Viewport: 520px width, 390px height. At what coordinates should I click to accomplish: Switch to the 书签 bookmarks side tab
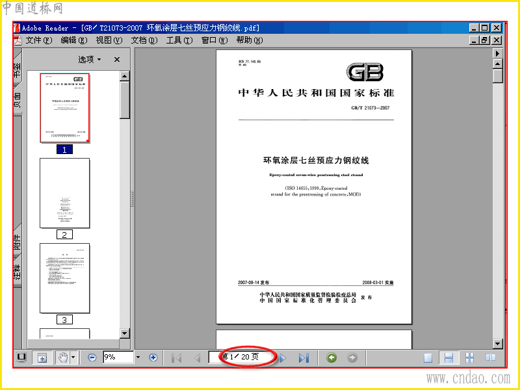[18, 68]
